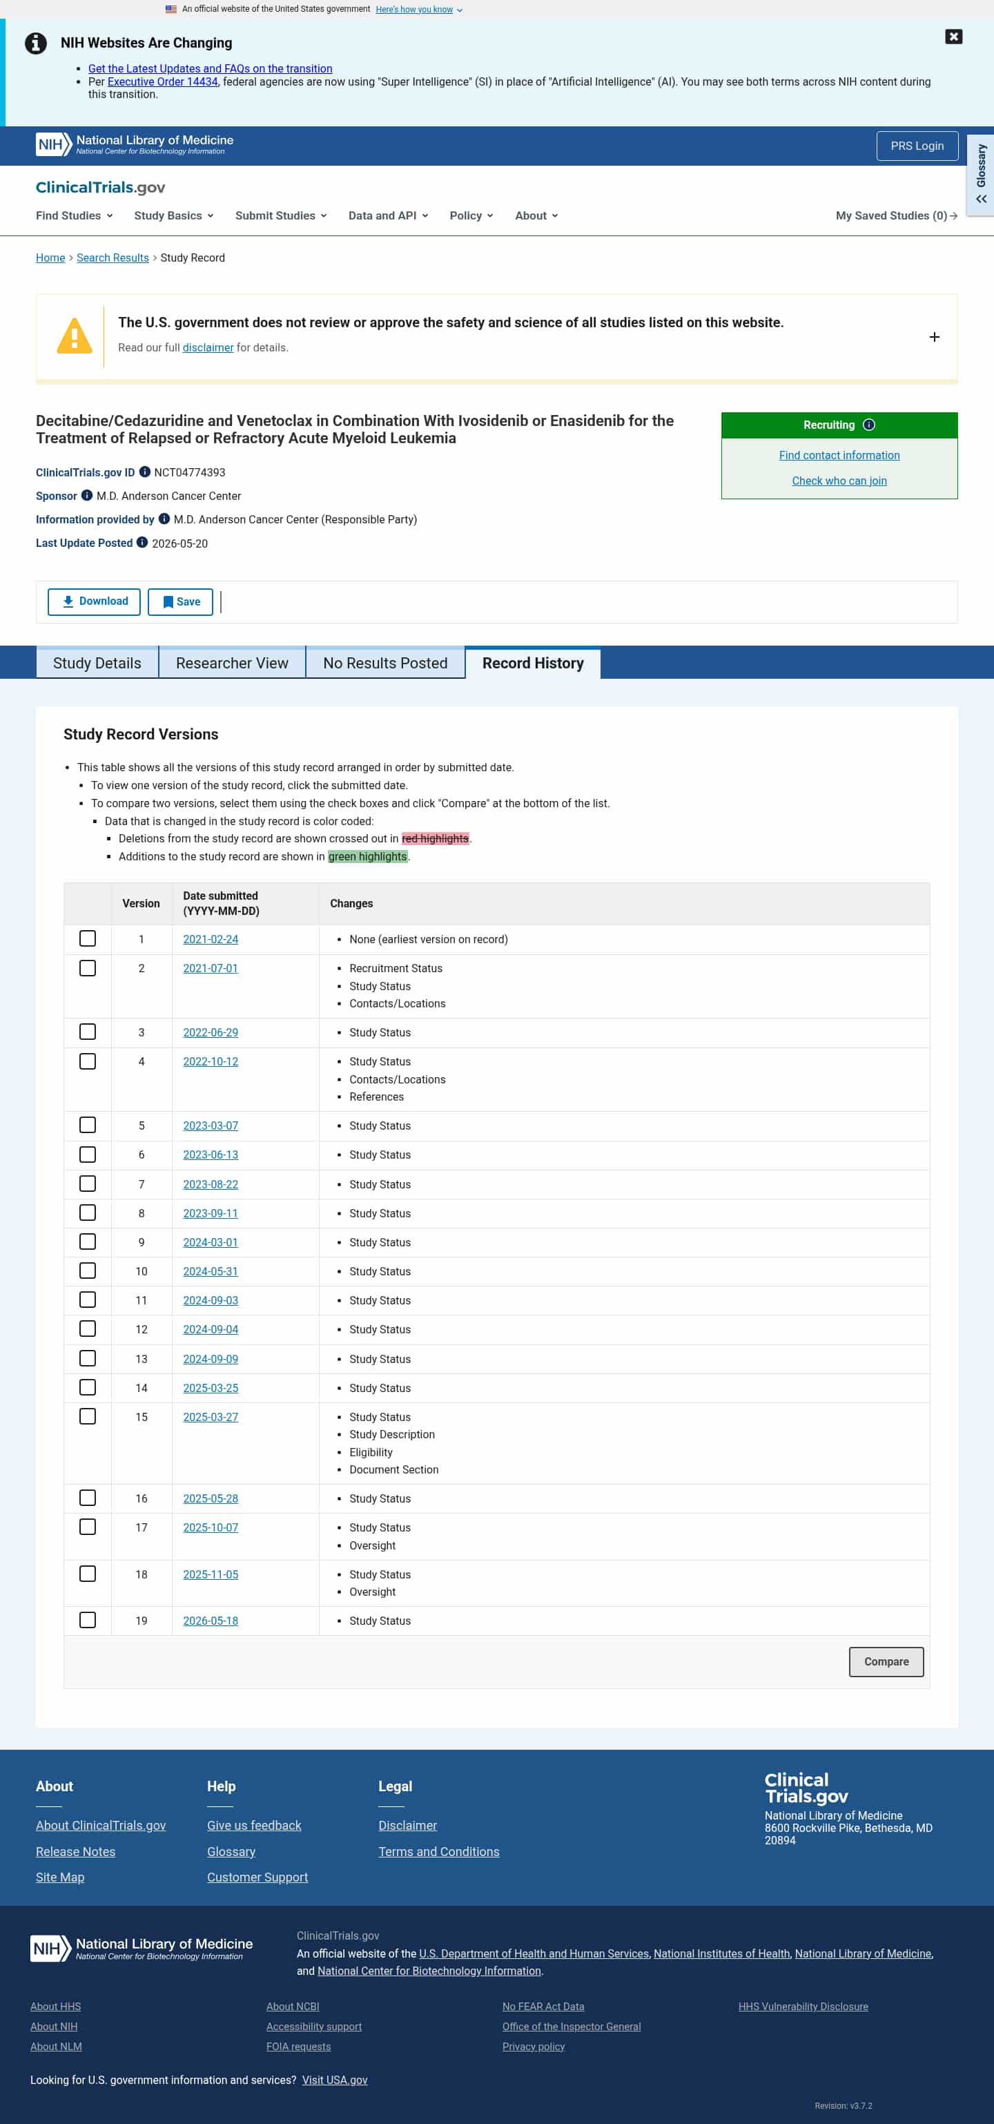Open the Glossary side panel
The image size is (994, 2124).
tap(980, 174)
